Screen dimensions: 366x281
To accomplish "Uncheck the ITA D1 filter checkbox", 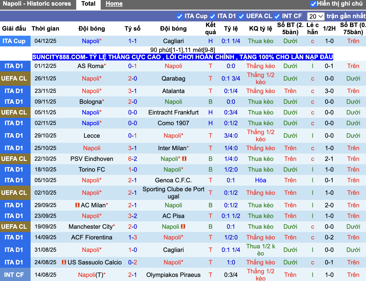I will tap(212, 16).
